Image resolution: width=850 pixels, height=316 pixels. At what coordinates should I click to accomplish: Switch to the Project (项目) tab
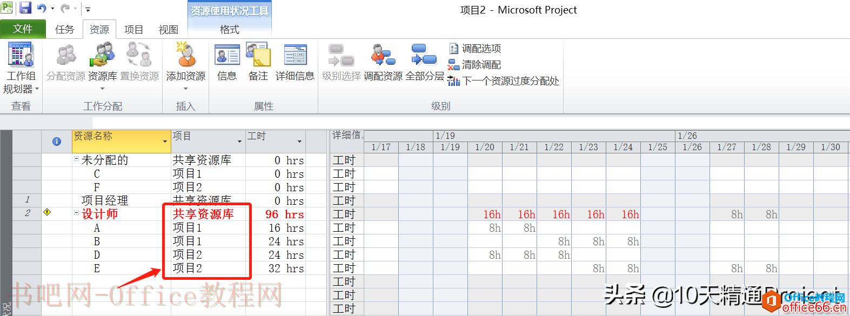click(x=133, y=29)
